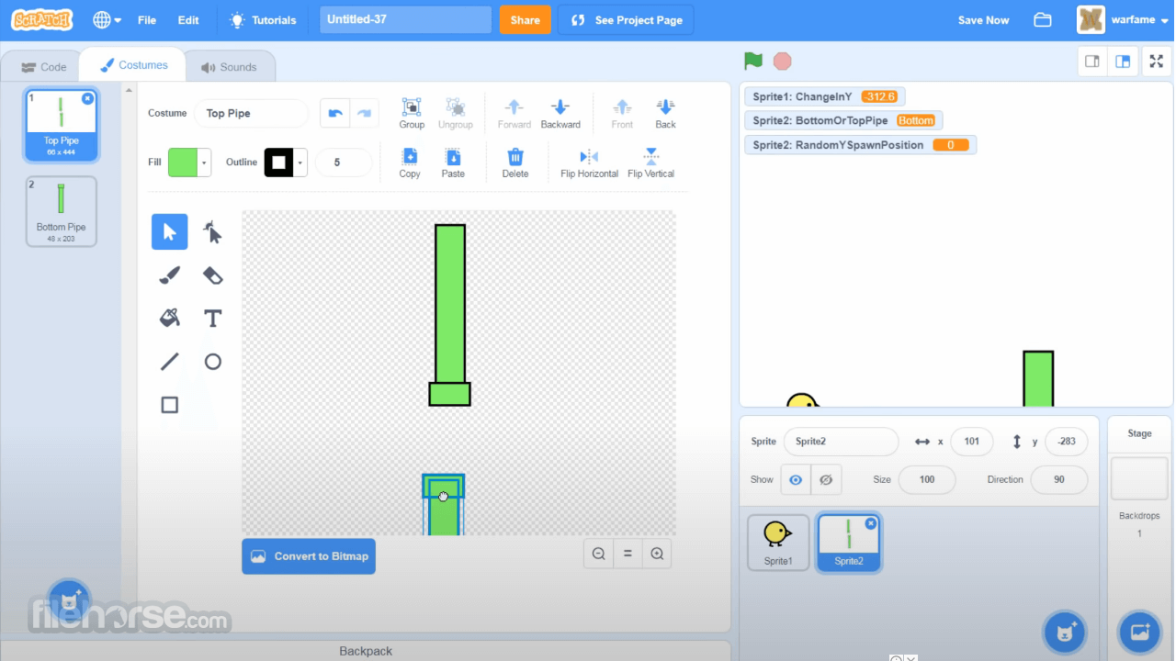Go to the Scratch home logo
This screenshot has width=1176, height=661.
tap(42, 20)
